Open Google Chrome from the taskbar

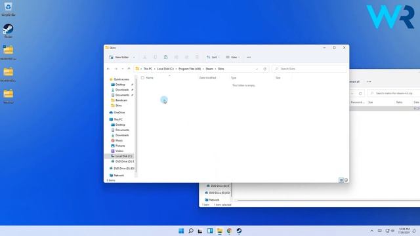coord(229,231)
